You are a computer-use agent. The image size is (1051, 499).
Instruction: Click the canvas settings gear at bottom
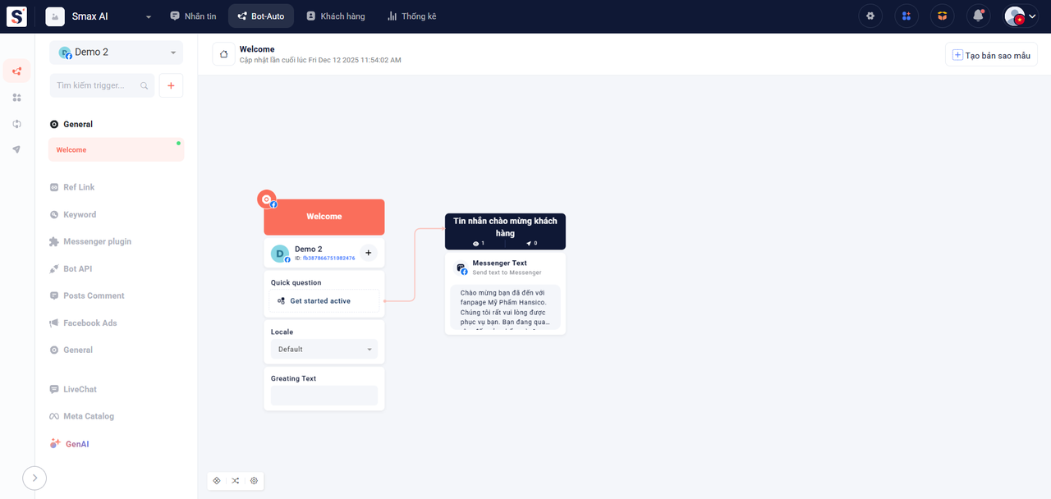[254, 481]
